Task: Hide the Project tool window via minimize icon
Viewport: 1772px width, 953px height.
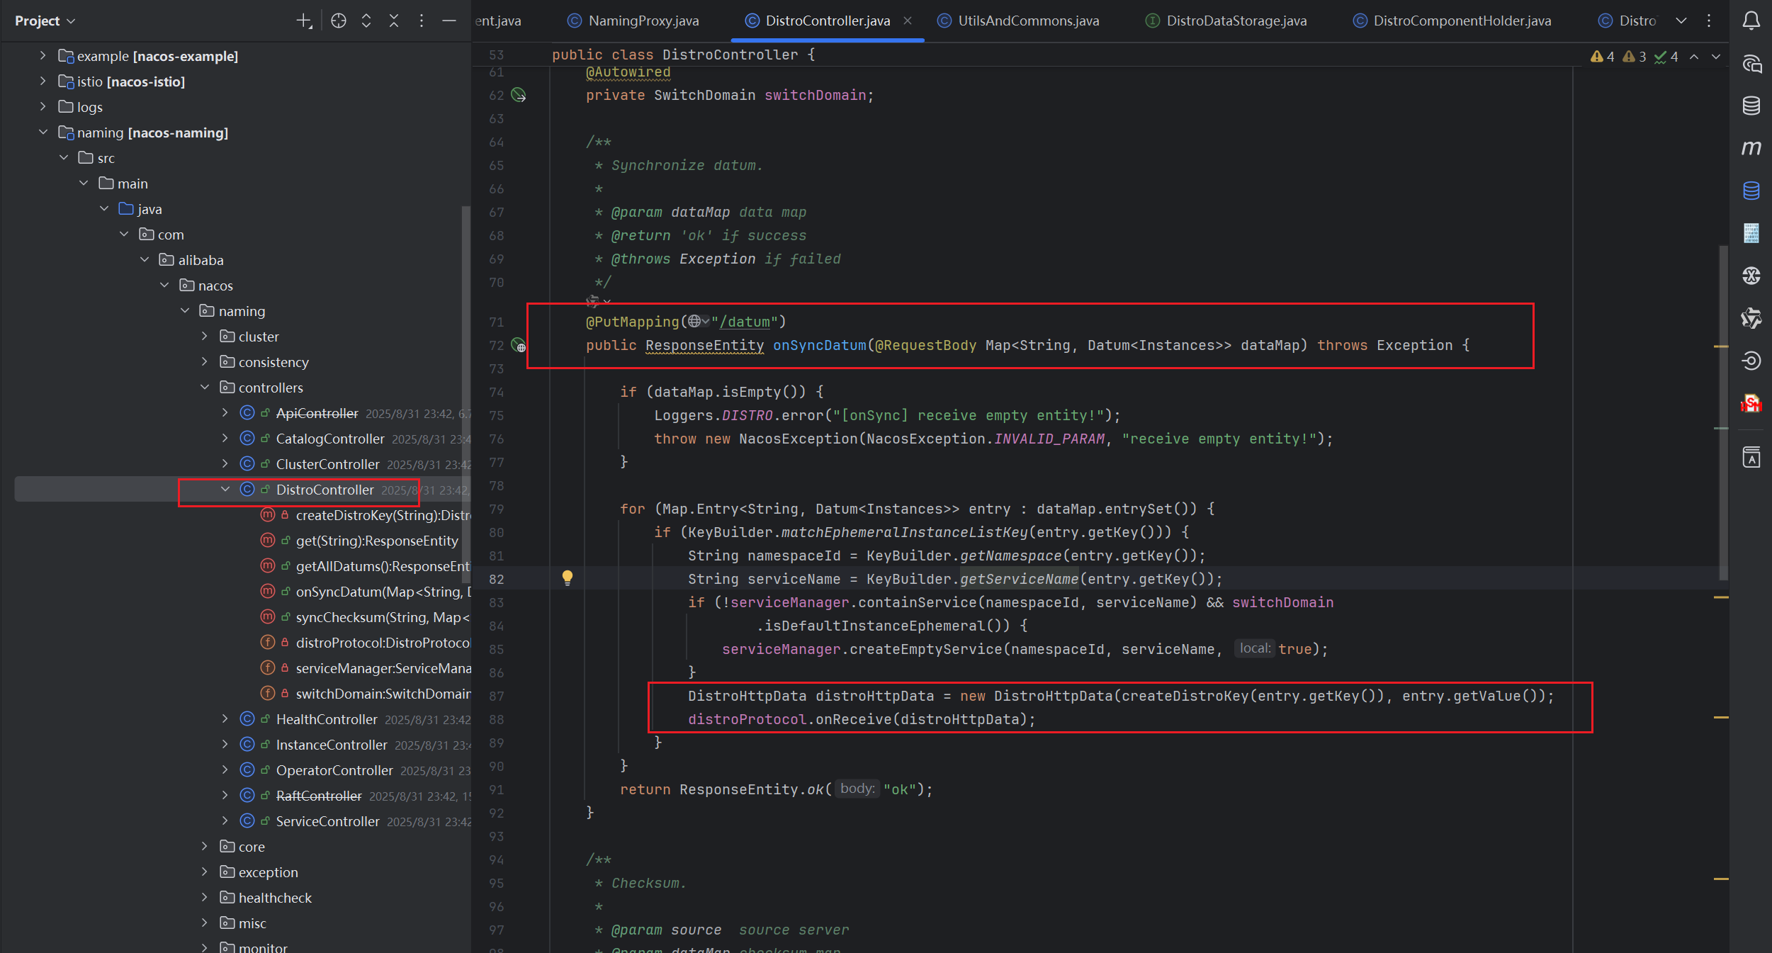Action: [448, 21]
